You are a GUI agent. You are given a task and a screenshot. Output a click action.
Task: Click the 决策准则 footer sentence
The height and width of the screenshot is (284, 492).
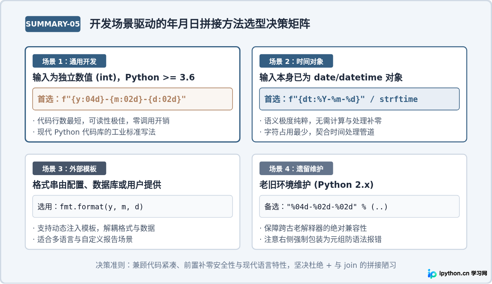(246, 265)
